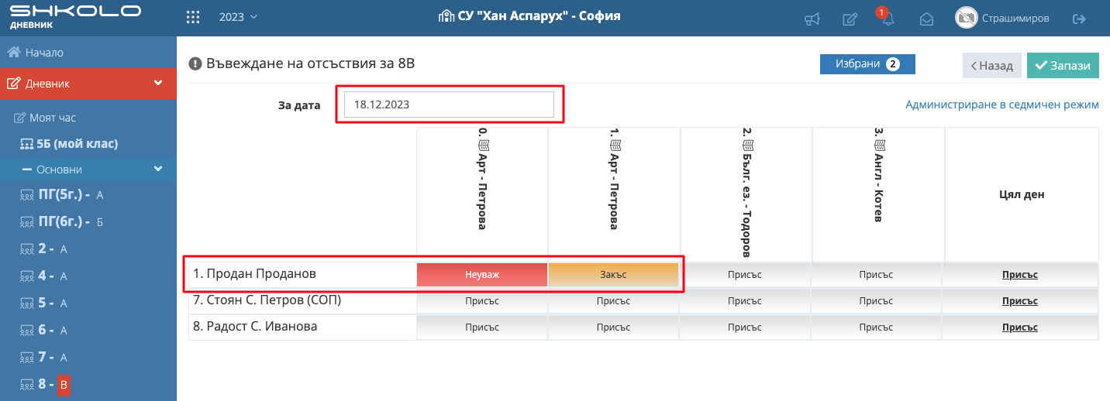Open the edit note icon in top bar
Screen dimensions: 1110x401
pyautogui.click(x=850, y=19)
